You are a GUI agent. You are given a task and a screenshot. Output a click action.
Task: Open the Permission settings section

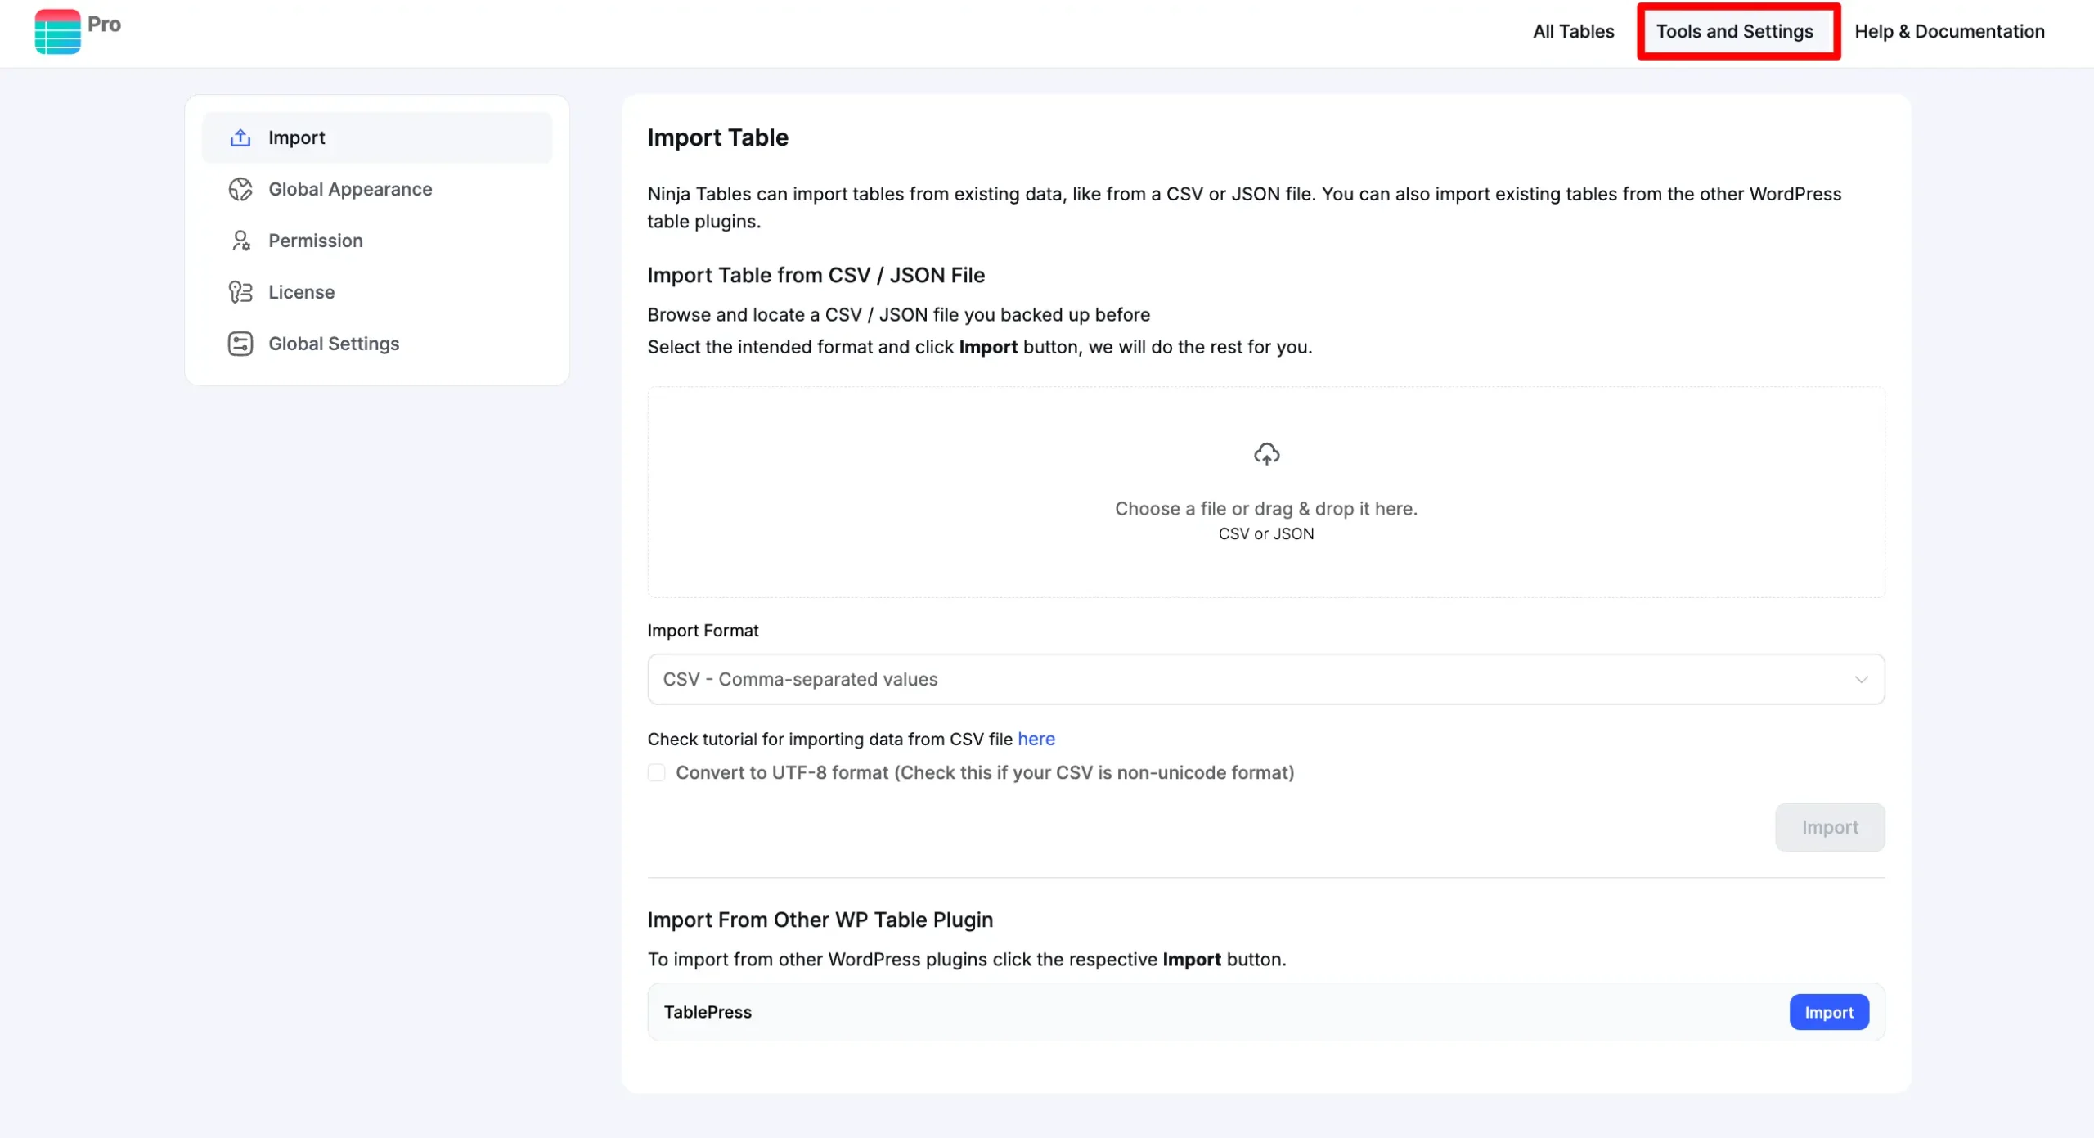point(377,241)
